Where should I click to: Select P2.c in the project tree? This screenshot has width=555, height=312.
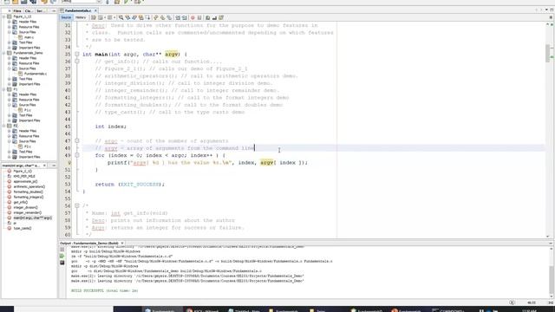pyautogui.click(x=27, y=146)
